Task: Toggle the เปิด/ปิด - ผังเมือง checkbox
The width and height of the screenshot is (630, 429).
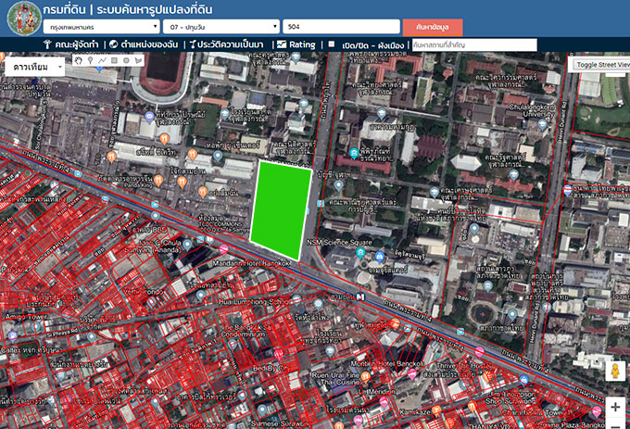Action: (x=332, y=44)
